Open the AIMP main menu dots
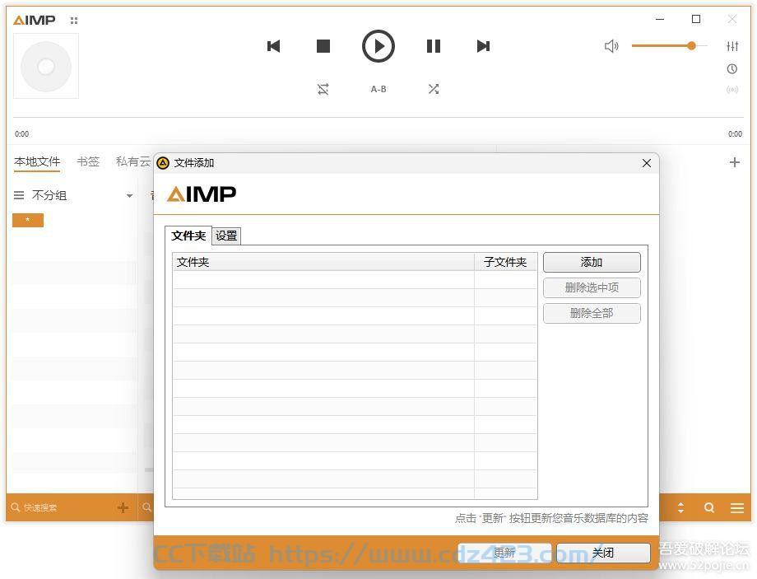 [74, 21]
